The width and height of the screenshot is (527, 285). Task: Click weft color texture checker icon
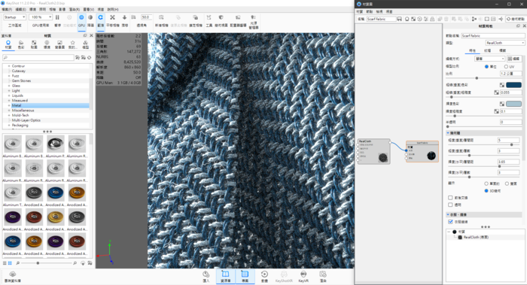click(x=502, y=104)
